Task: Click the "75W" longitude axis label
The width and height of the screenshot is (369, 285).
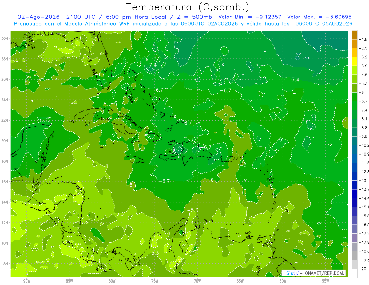Action: (x=155, y=281)
